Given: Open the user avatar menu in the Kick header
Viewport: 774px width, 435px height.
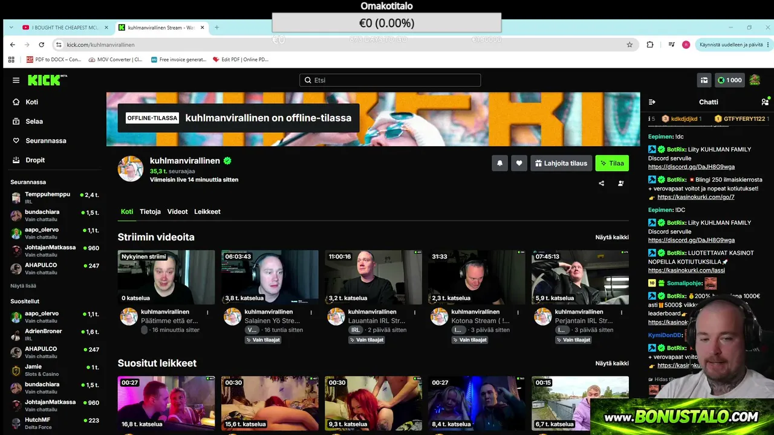Looking at the screenshot, I should [x=755, y=80].
